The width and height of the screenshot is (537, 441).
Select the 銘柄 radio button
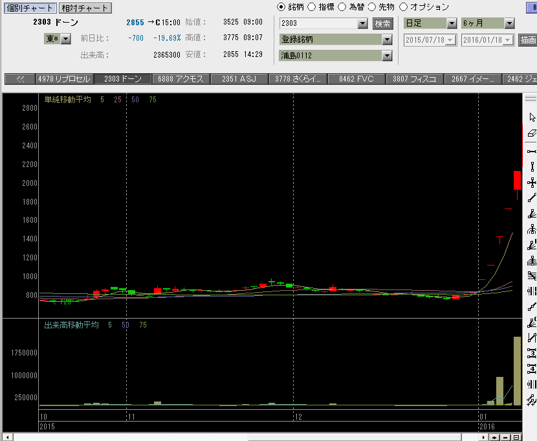pos(281,7)
